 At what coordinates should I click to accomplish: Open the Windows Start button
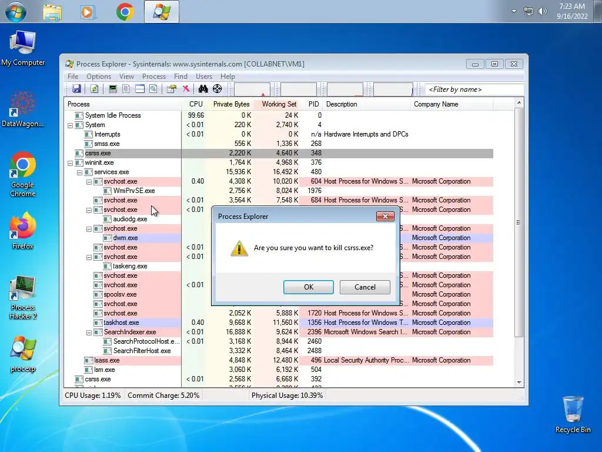click(16, 11)
